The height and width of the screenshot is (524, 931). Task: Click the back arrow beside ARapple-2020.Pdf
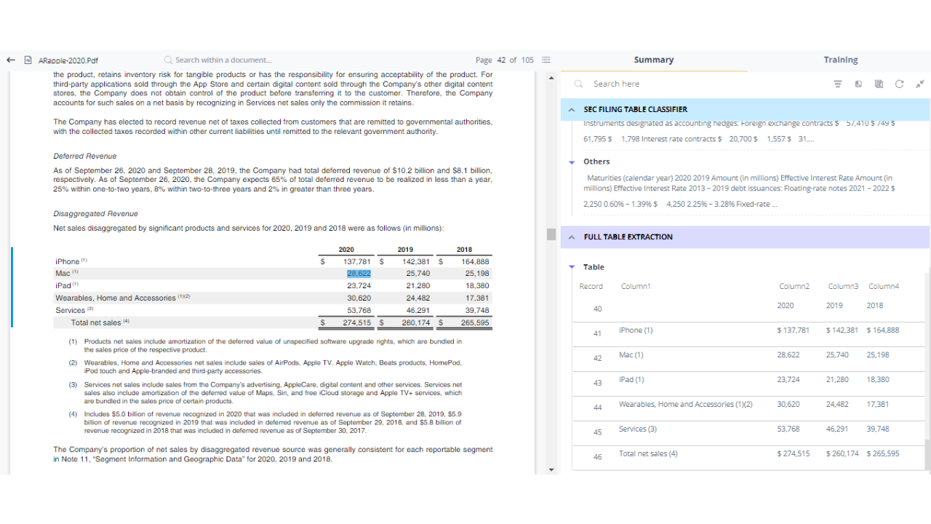click(11, 60)
